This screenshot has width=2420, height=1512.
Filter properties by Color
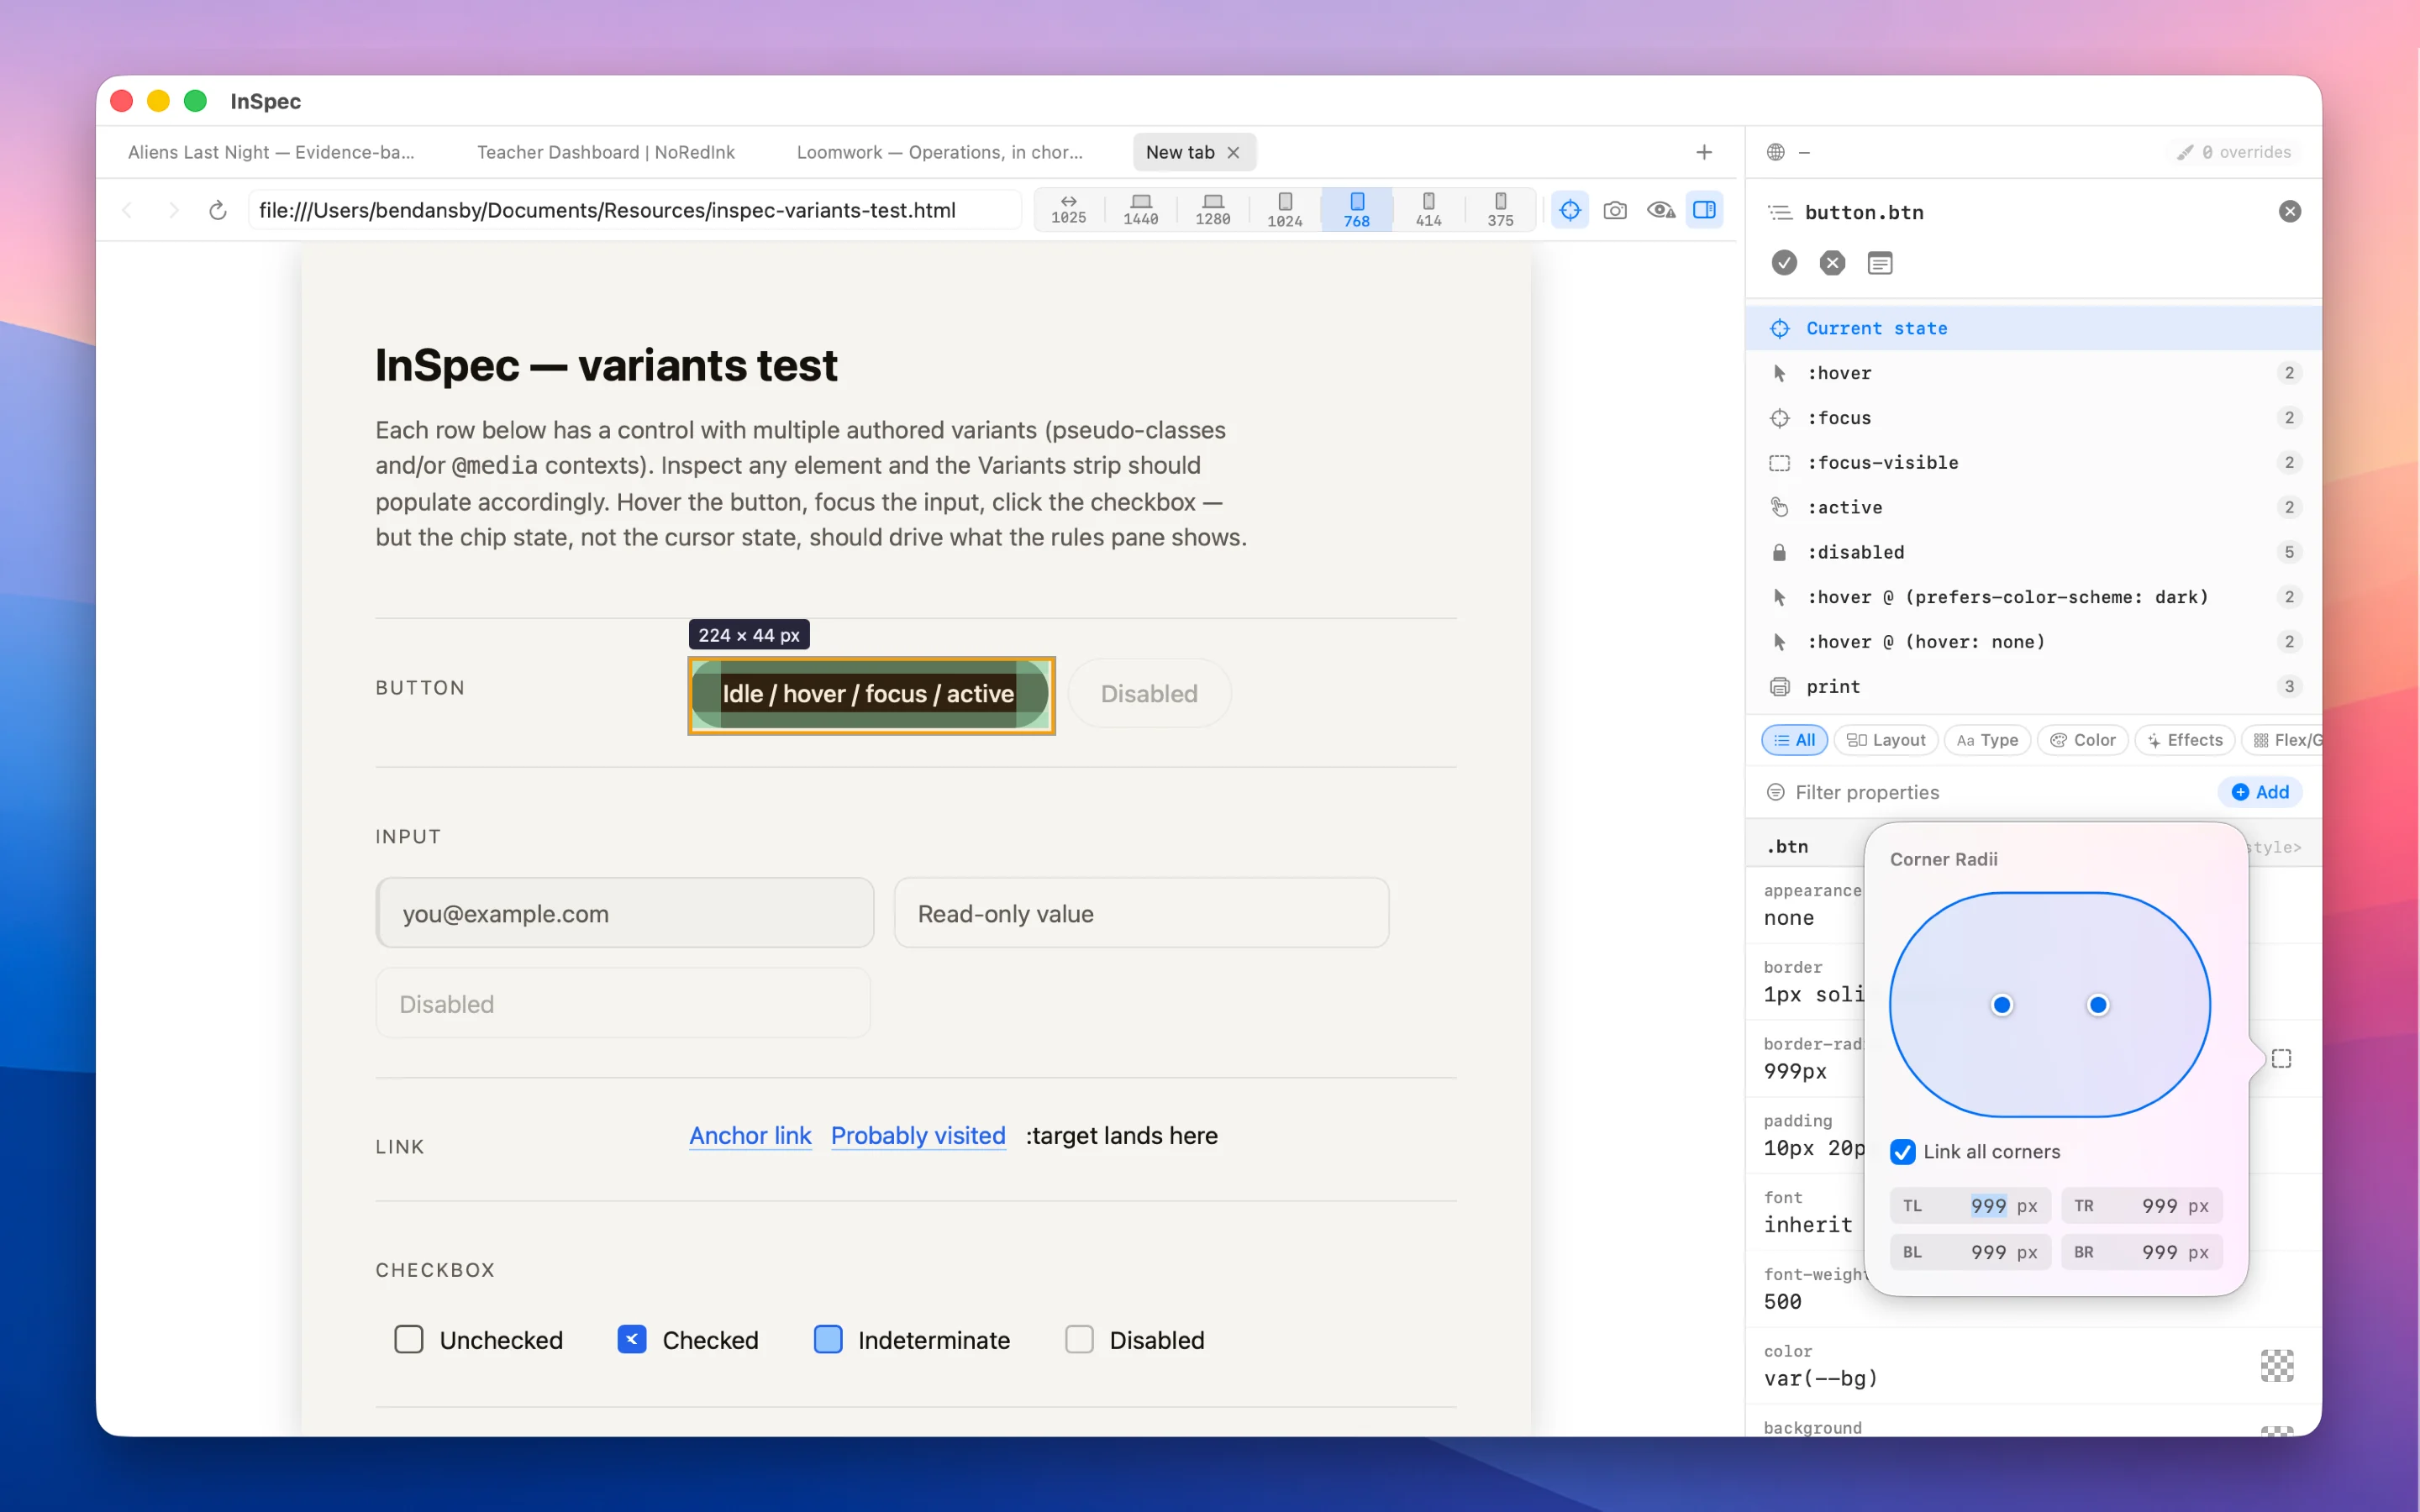[x=2083, y=740]
